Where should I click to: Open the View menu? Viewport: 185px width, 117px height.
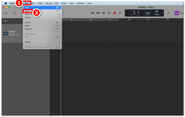pos(72,3)
